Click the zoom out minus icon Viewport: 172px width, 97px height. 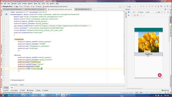(x=156, y=12)
